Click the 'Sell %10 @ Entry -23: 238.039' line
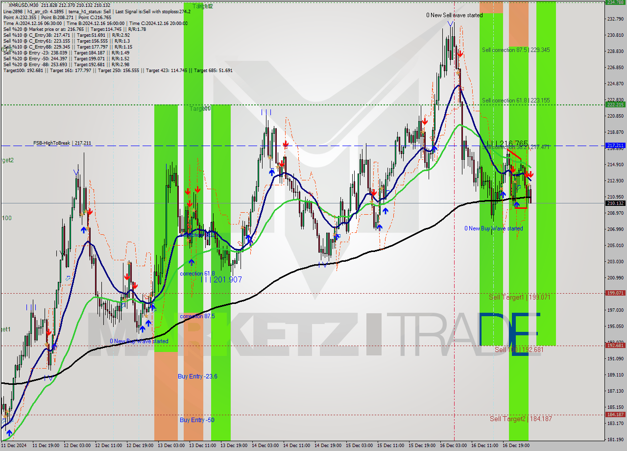Viewport: 627px width, 451px height. pyautogui.click(x=66, y=52)
